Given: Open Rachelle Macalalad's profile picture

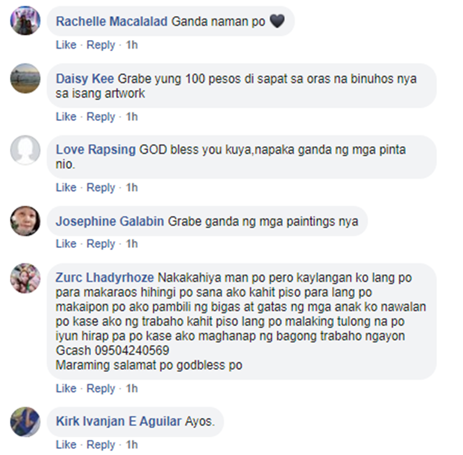Looking at the screenshot, I should pyautogui.click(x=25, y=20).
